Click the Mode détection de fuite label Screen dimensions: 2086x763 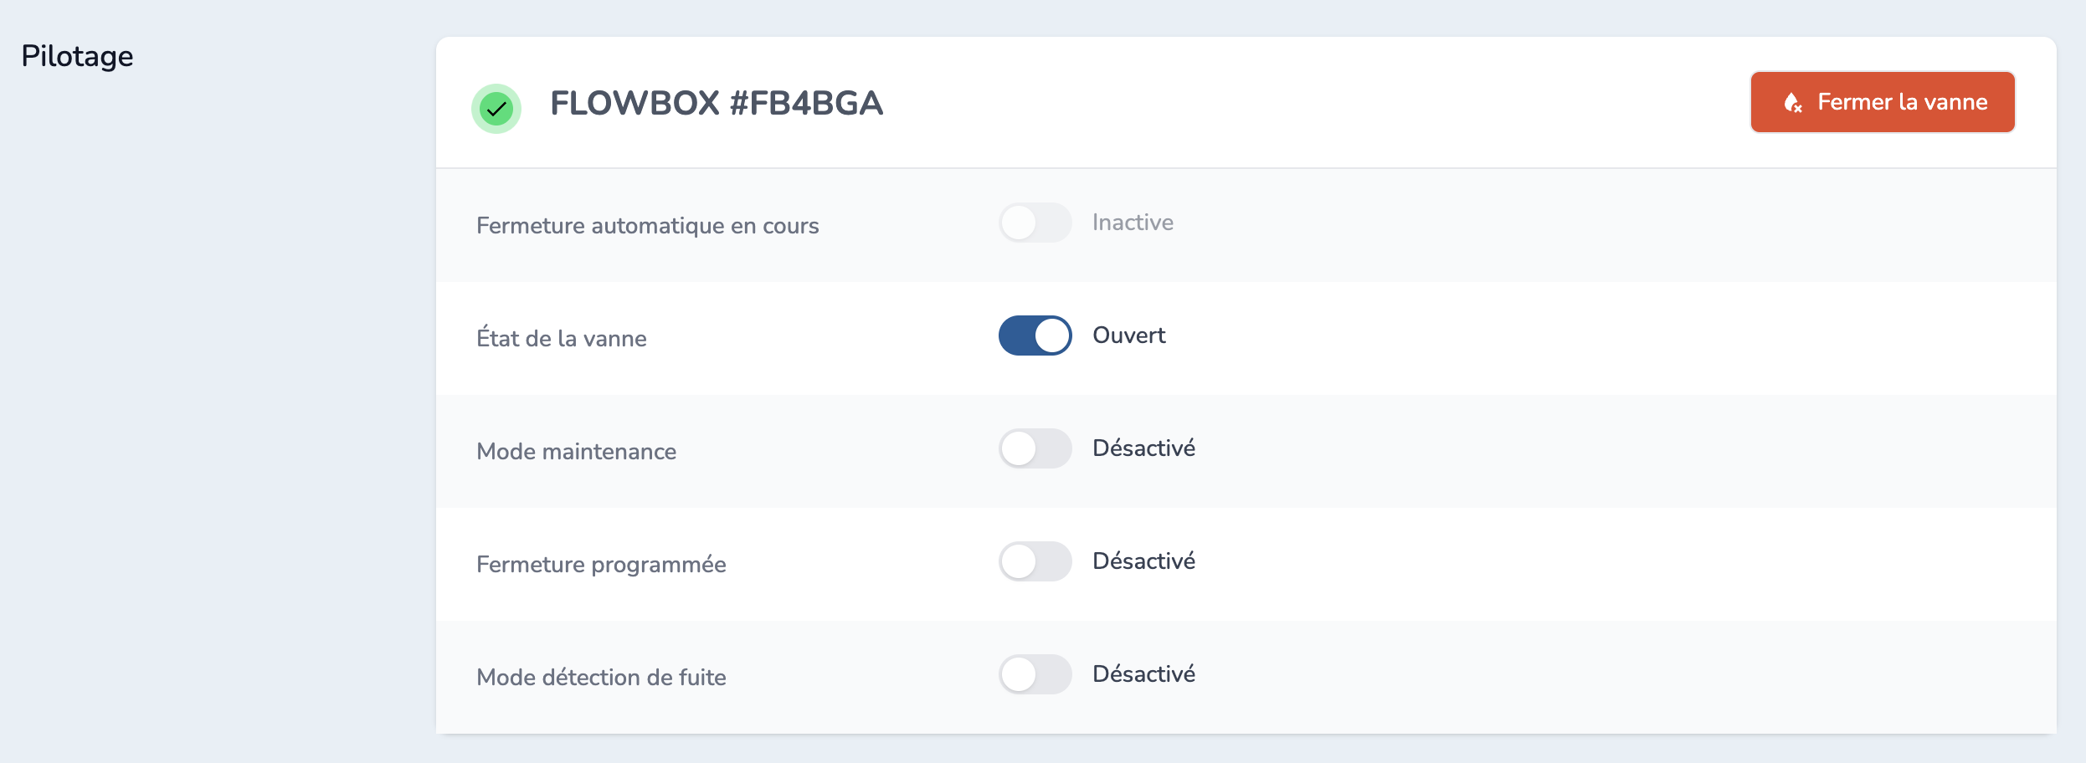point(601,677)
